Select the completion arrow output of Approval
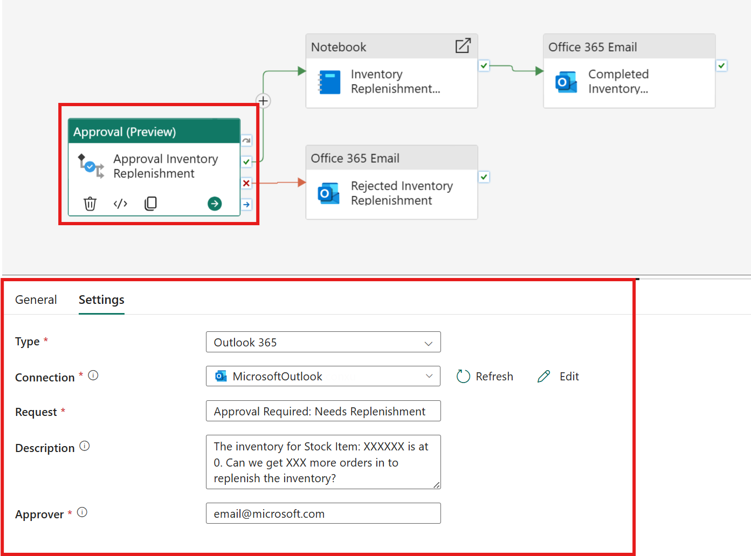The width and height of the screenshot is (751, 556). [246, 205]
